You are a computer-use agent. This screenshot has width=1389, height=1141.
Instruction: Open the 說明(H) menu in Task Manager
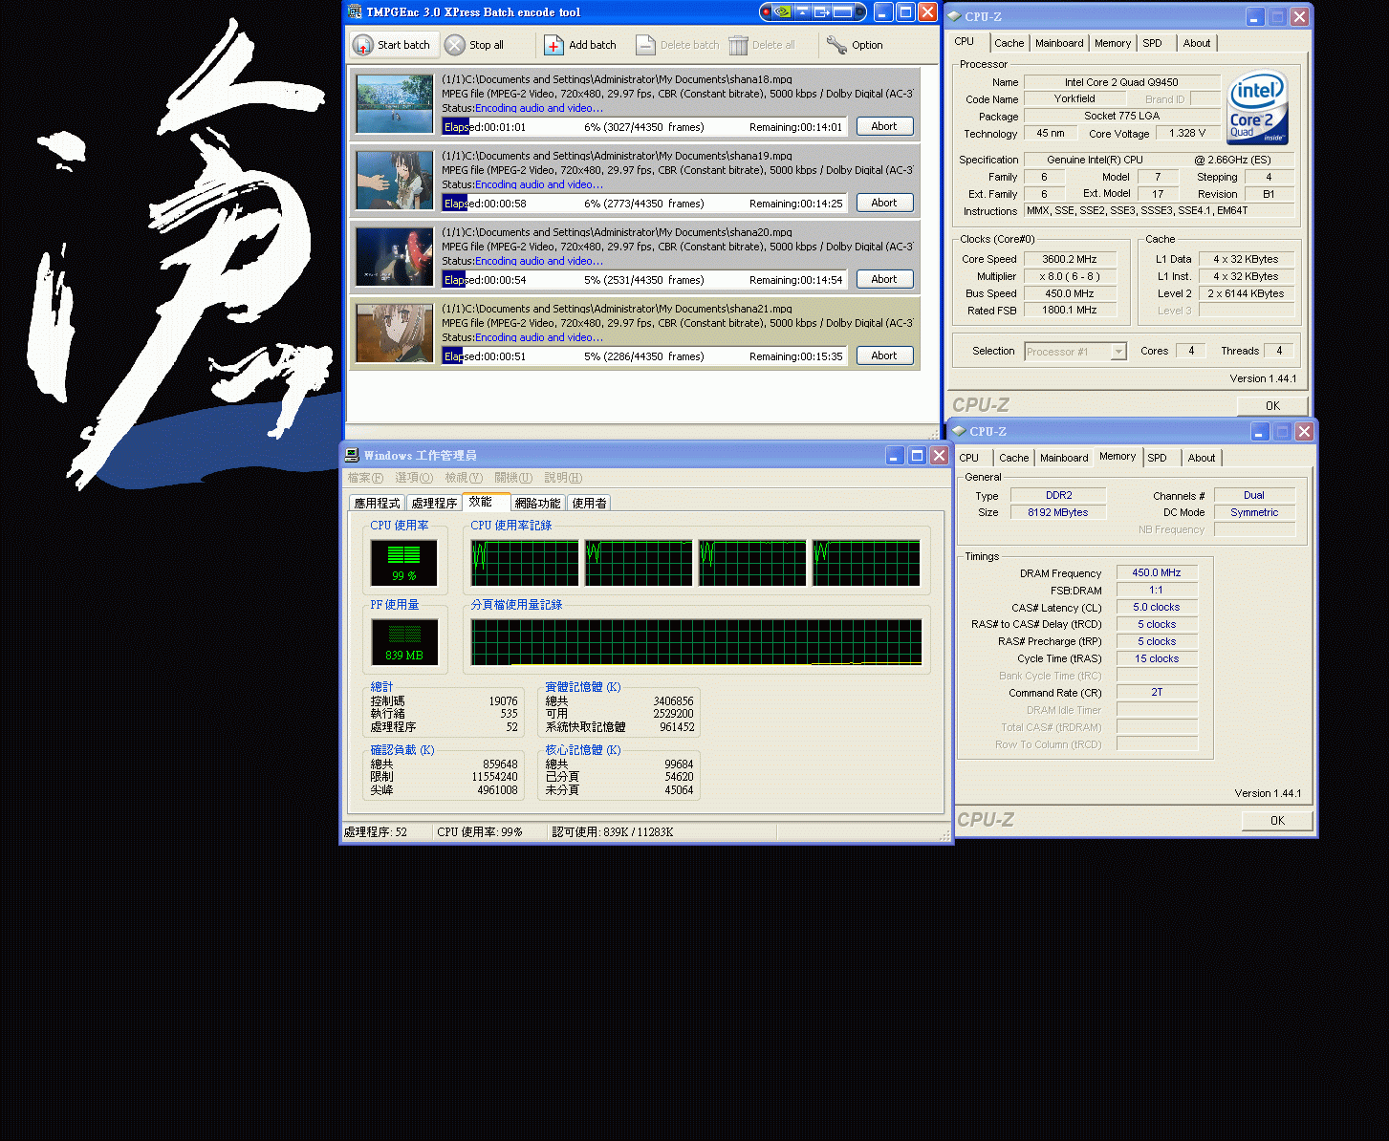pos(563,478)
